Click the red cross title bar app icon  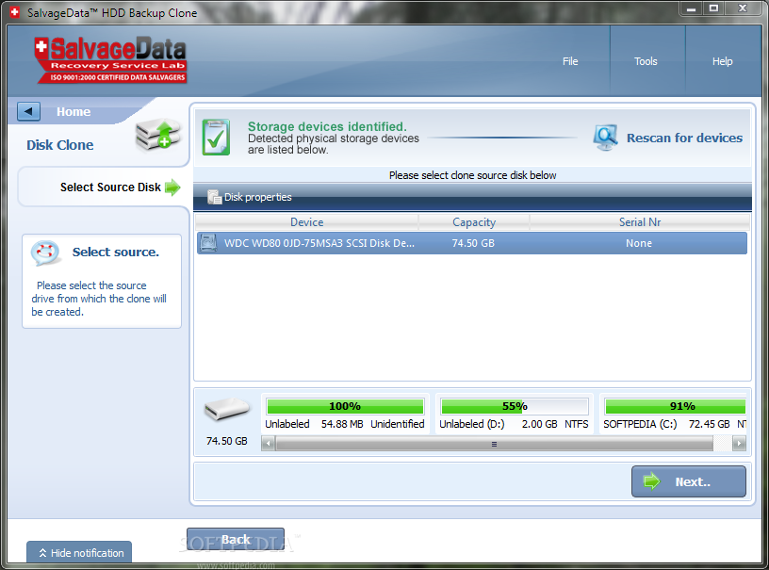coord(15,13)
